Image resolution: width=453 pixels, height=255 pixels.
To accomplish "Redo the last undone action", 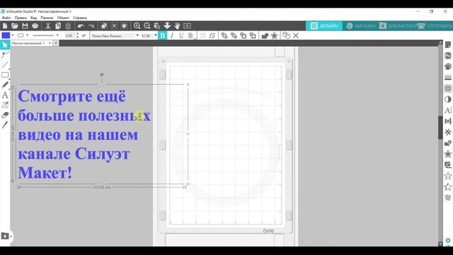I will tap(91, 26).
